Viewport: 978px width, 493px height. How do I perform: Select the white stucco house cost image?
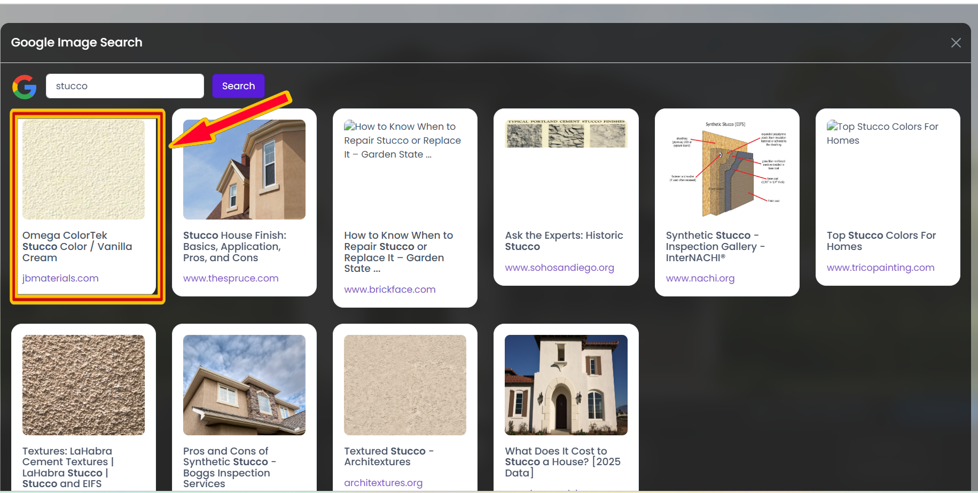tap(566, 385)
